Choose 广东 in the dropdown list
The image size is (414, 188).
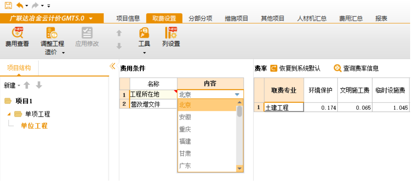185,166
